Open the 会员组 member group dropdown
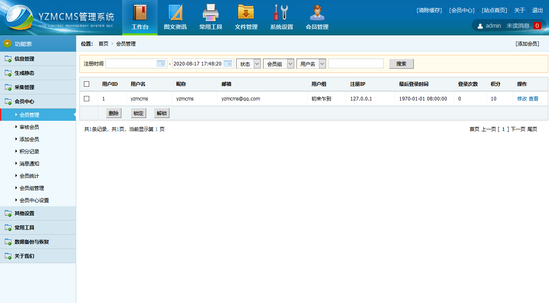 (279, 64)
